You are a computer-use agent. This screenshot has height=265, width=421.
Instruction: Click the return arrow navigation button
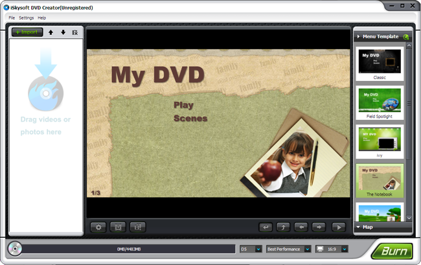pyautogui.click(x=265, y=227)
